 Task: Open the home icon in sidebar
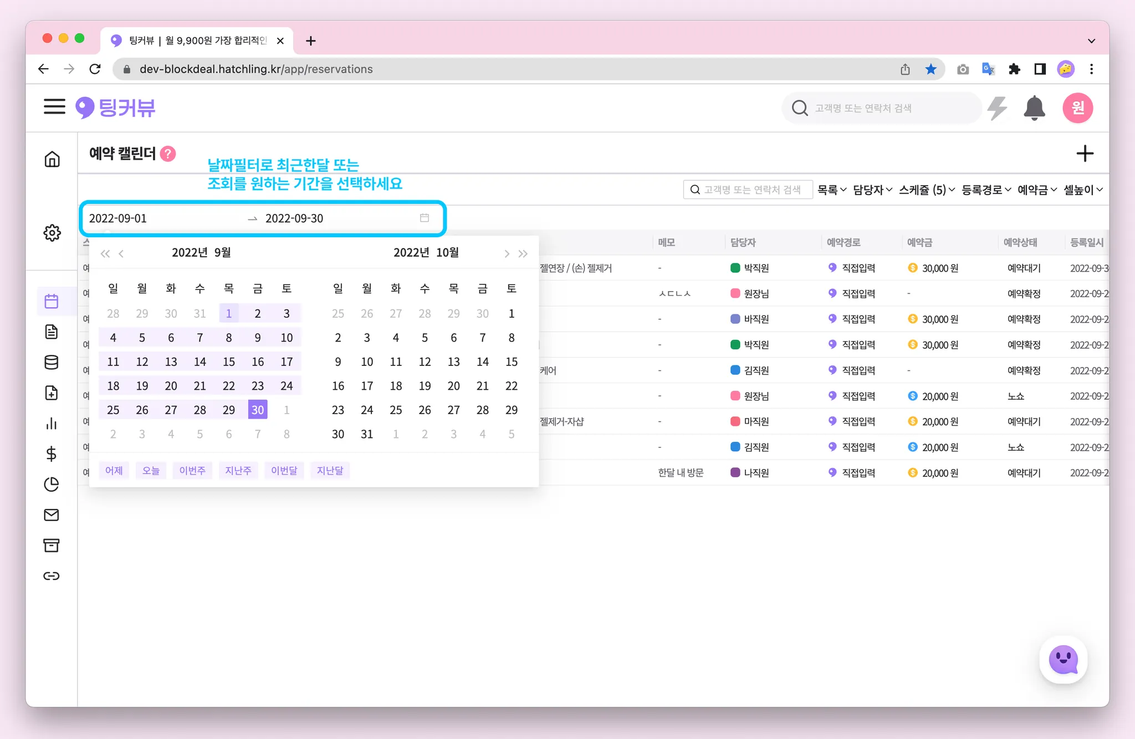[52, 159]
